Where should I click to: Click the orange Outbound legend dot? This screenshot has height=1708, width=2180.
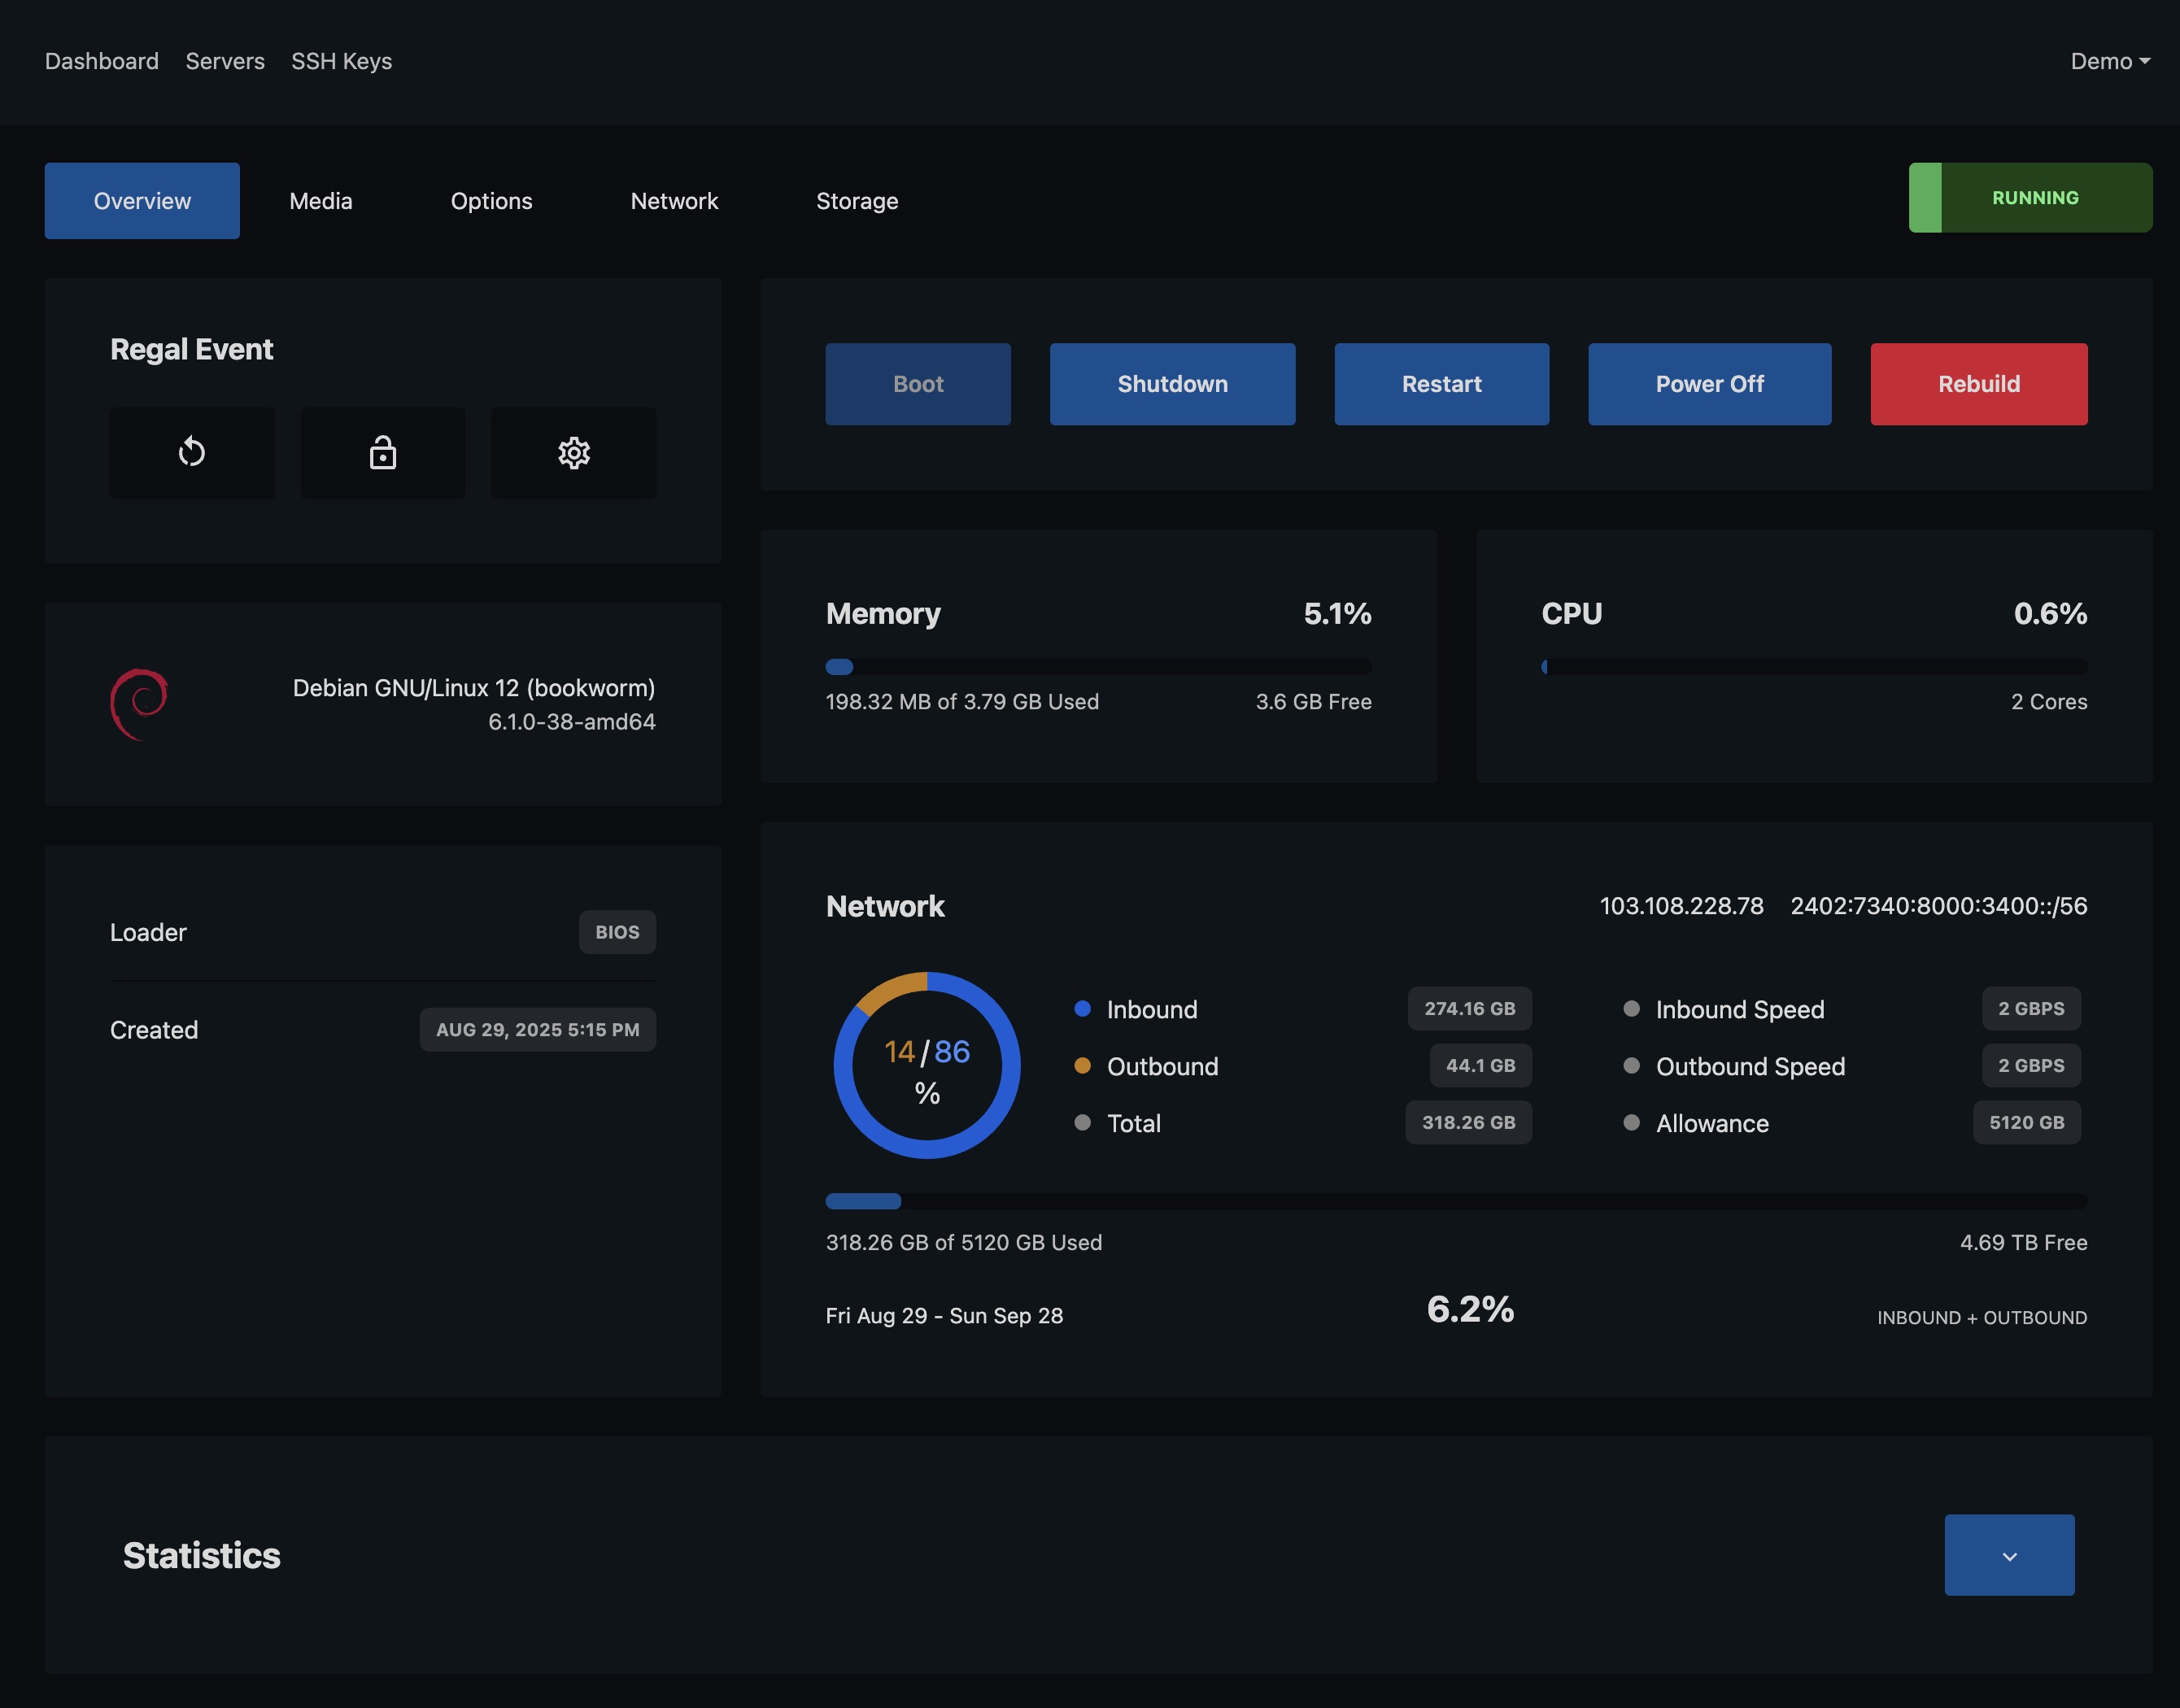[1082, 1065]
